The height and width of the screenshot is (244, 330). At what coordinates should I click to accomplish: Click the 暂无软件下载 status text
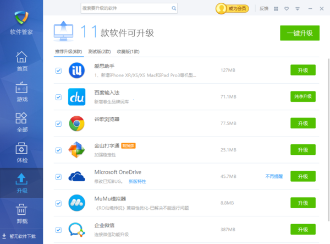(x=23, y=236)
